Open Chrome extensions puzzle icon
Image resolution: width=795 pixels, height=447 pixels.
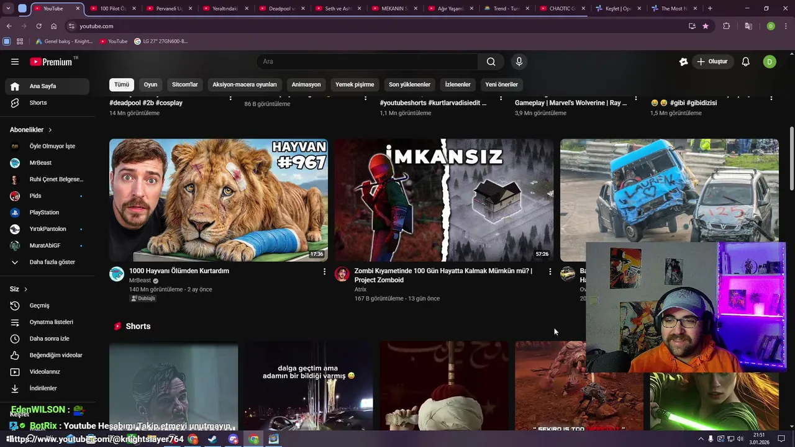[726, 26]
